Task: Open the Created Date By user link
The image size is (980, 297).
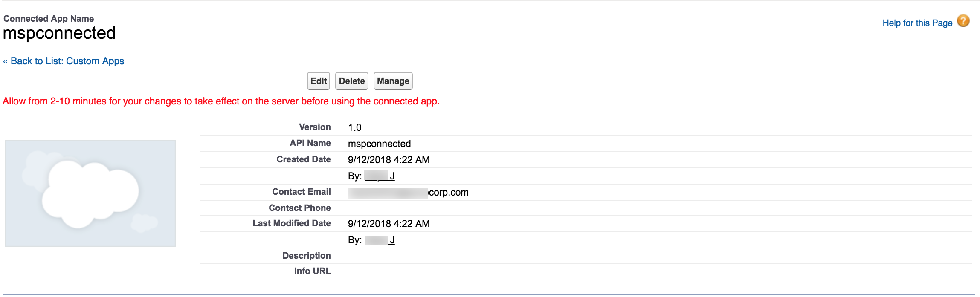Action: (x=380, y=176)
